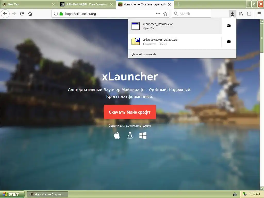Click the on-screen keyboard tray icon
This screenshot has height=198, width=264.
click(x=235, y=194)
